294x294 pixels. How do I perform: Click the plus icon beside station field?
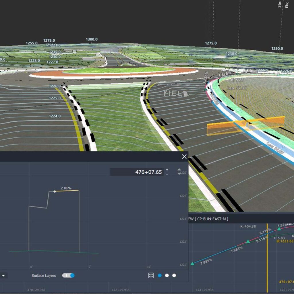pyautogui.click(x=167, y=170)
